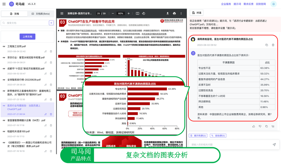This screenshot has height=165, width=281.
Task: Click the quote icon under the AI answer
Action: tap(273, 126)
